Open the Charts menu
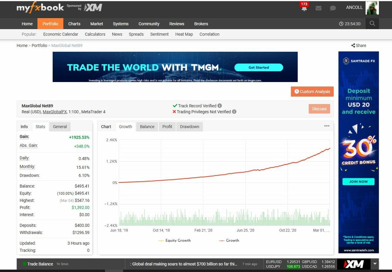 point(74,24)
